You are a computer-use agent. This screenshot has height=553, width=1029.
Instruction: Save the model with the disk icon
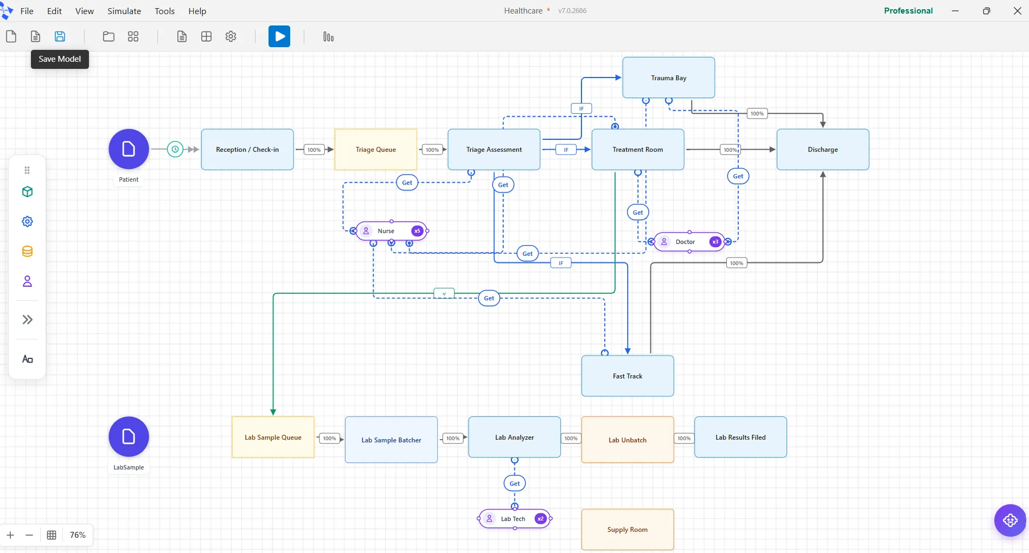tap(60, 36)
